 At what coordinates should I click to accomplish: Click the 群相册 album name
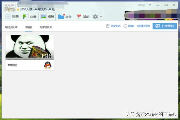[x=13, y=65]
